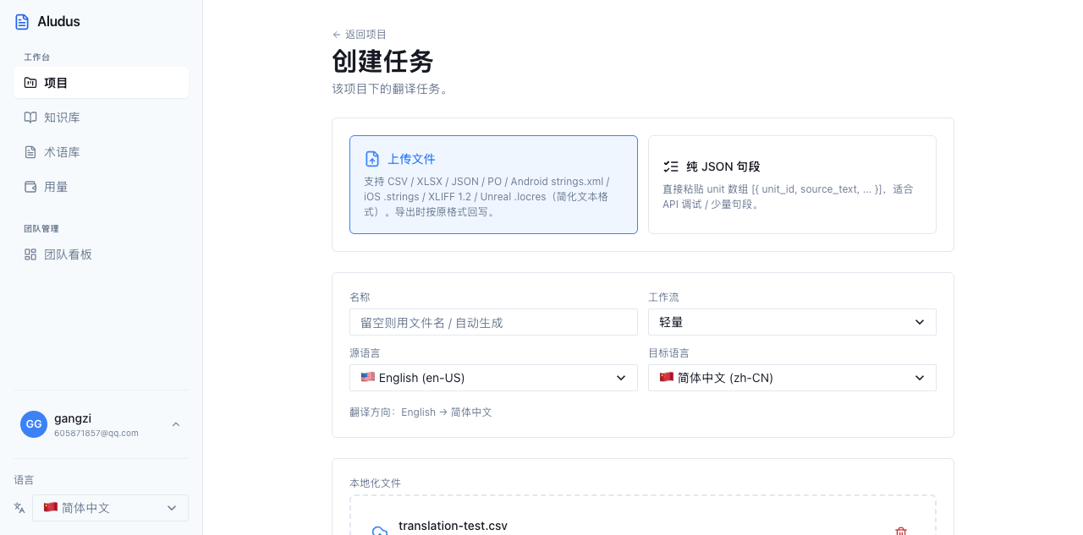This screenshot has width=1083, height=535.
Task: Click the translation-test.csv file name
Action: point(453,526)
